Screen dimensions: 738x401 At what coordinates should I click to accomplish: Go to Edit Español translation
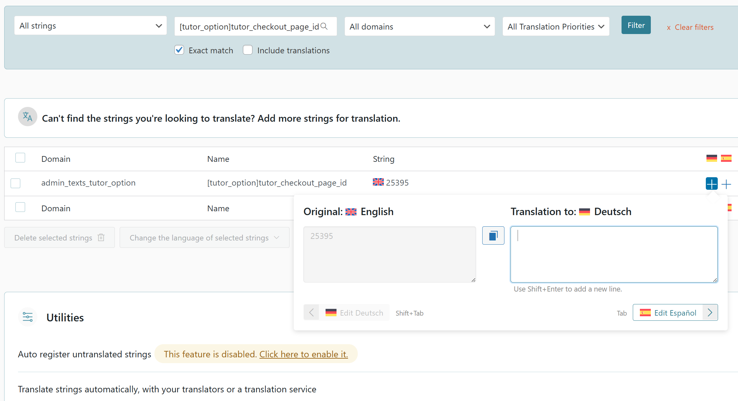point(675,313)
